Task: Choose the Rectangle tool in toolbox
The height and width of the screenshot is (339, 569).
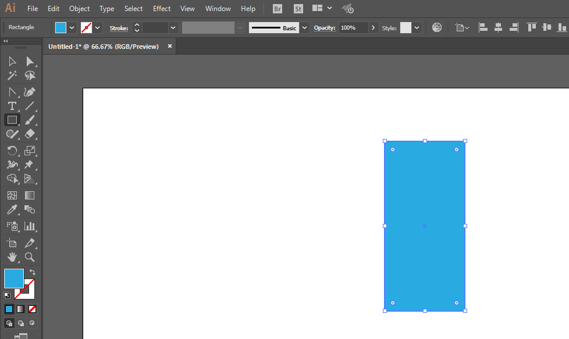Action: [x=12, y=120]
